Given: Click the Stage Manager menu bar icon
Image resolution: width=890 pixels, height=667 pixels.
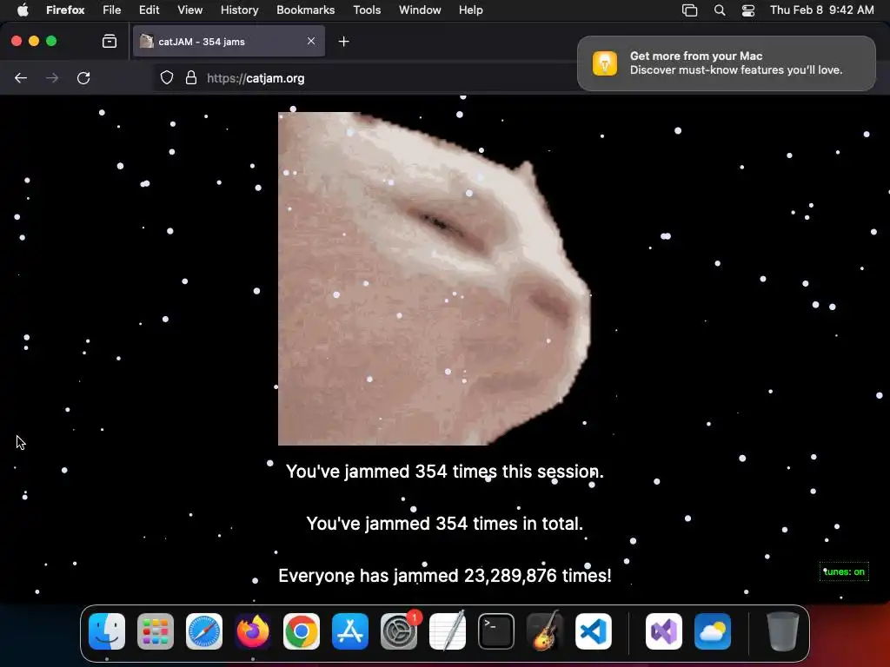Looking at the screenshot, I should (689, 10).
